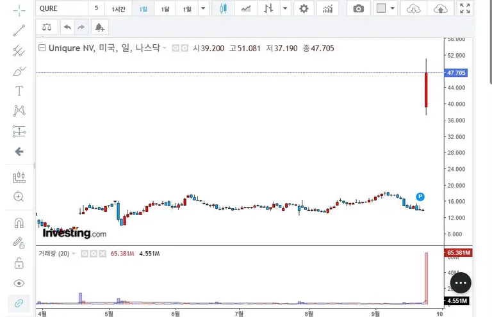Image resolution: width=492 pixels, height=317 pixels.
Task: Toggle lock all drawing tools
Action: click(x=19, y=263)
